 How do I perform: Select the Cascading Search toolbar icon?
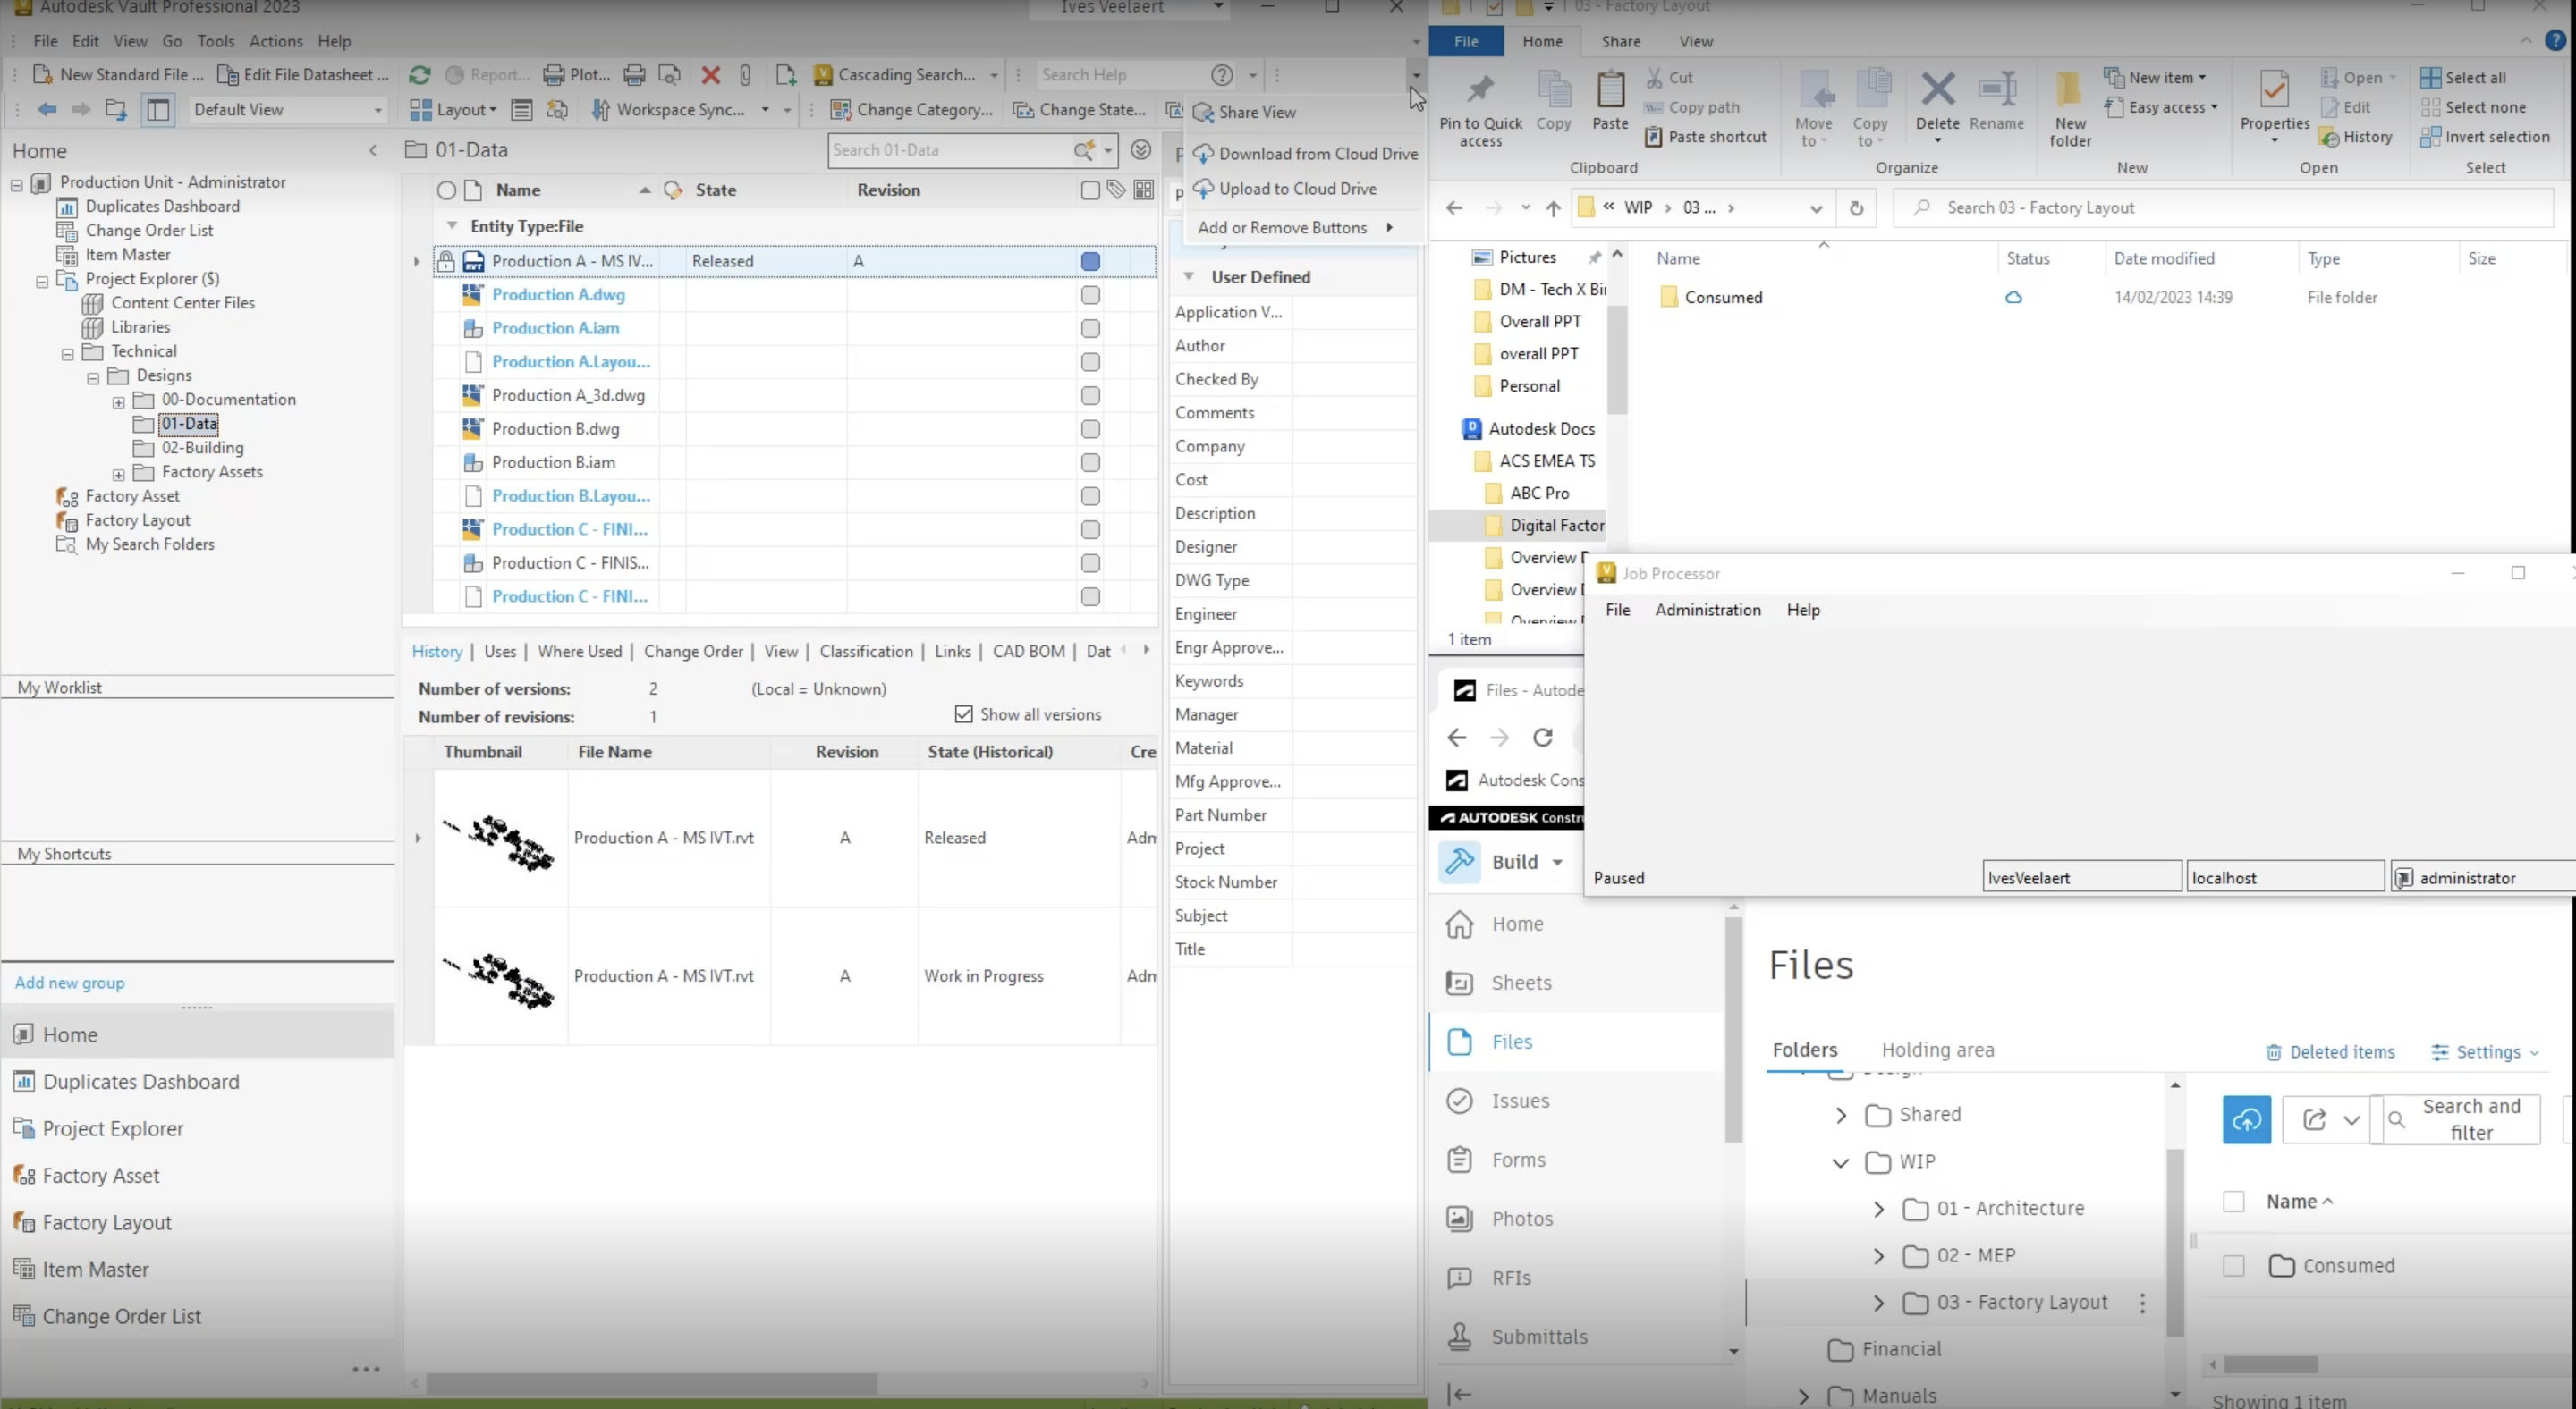pos(822,75)
